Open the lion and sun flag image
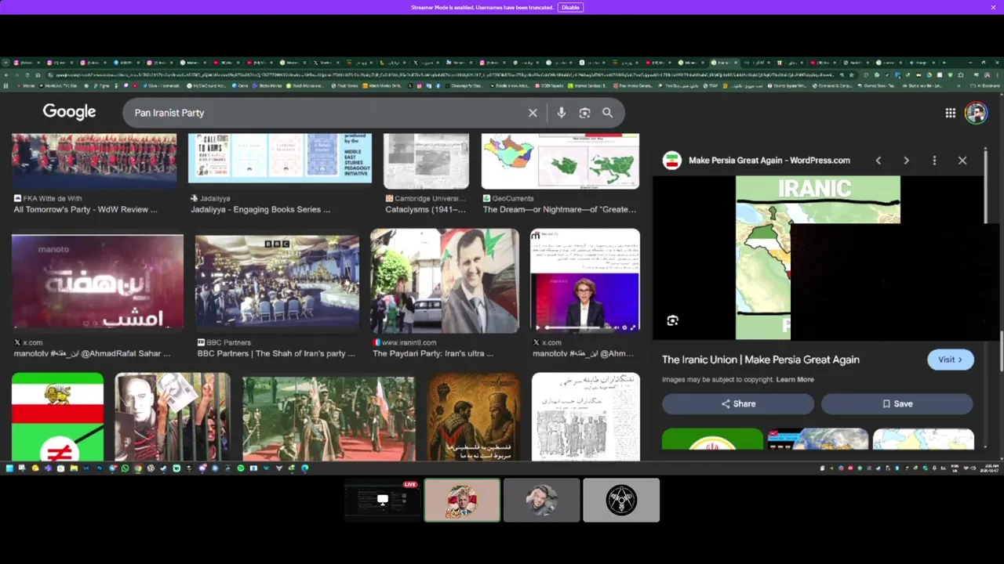The width and height of the screenshot is (1004, 564). pyautogui.click(x=57, y=417)
